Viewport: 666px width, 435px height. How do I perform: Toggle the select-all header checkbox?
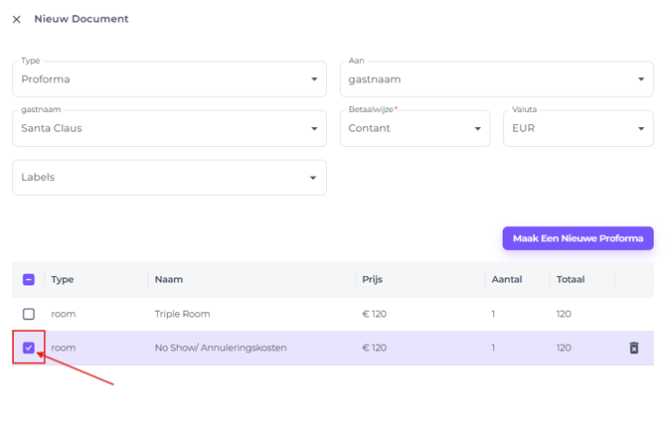[x=29, y=280]
